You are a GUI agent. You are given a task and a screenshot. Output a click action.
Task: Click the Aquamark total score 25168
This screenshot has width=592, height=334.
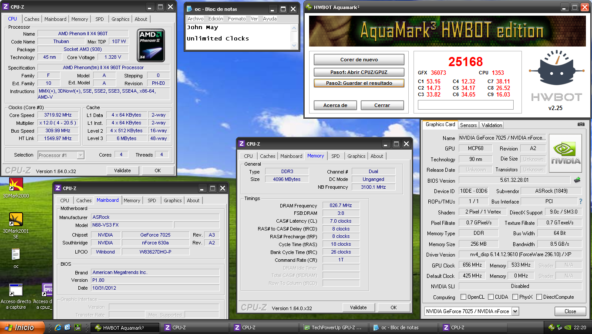tap(465, 62)
